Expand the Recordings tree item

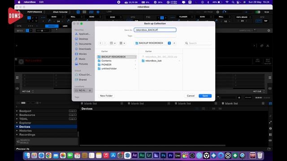(17, 135)
